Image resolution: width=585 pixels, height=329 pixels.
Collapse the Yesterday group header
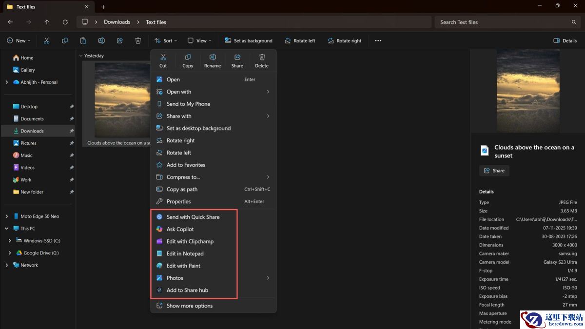[x=80, y=56]
